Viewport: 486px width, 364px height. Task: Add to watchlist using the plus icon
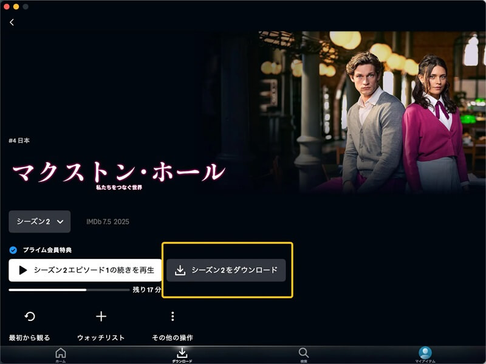(x=101, y=316)
